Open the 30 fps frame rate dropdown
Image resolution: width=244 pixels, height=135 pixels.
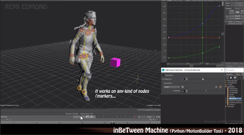click(x=151, y=117)
